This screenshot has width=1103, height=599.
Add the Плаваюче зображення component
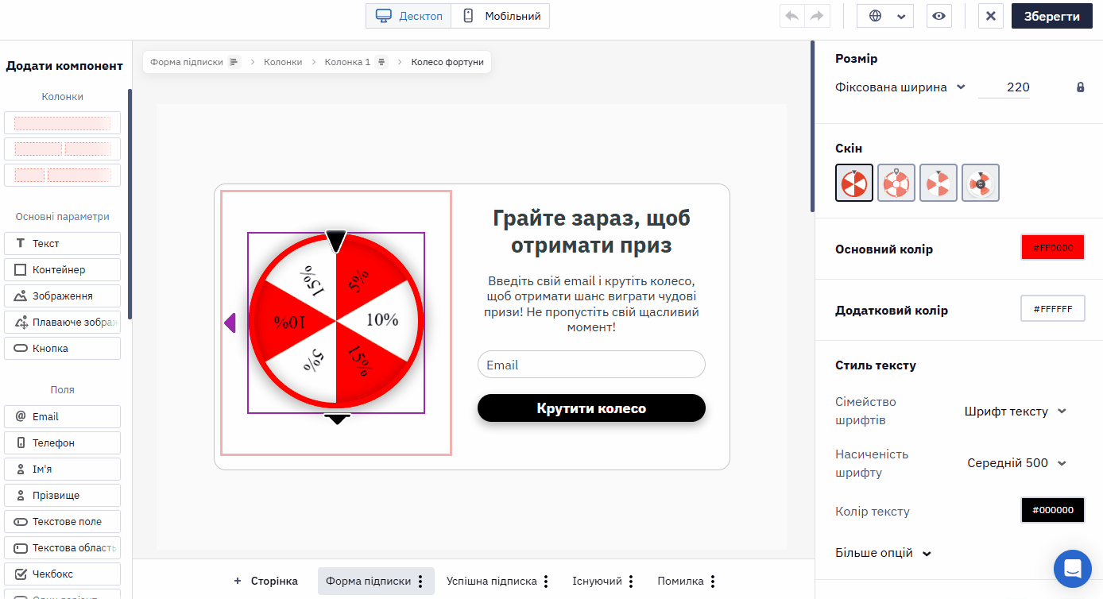63,323
